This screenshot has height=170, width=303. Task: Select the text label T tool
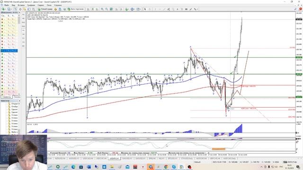182,9
